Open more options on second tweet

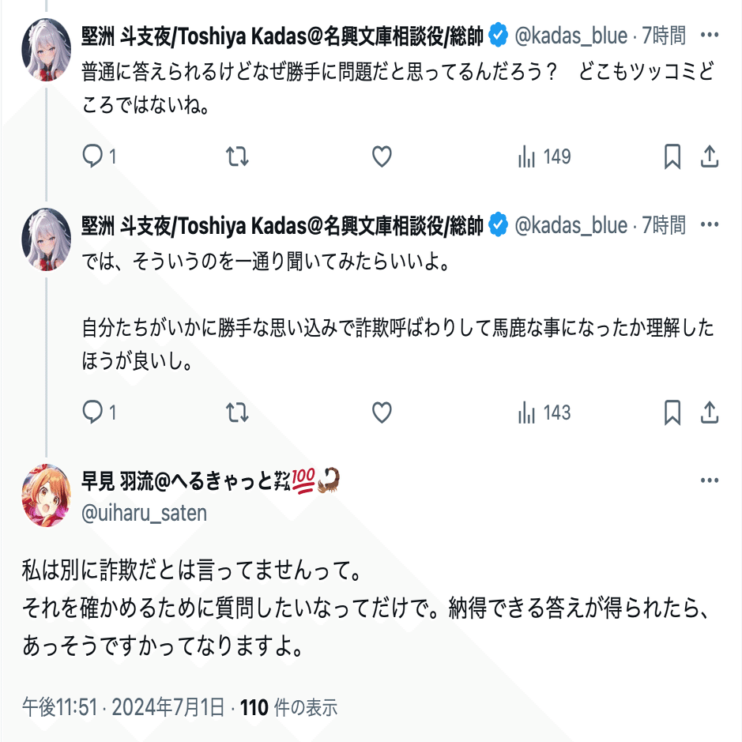[710, 225]
